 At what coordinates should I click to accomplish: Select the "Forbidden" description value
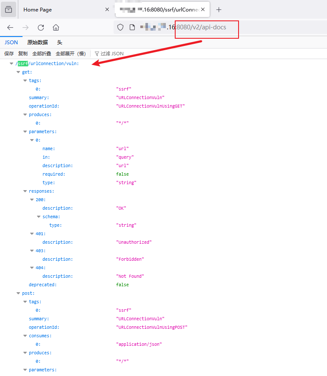130,259
